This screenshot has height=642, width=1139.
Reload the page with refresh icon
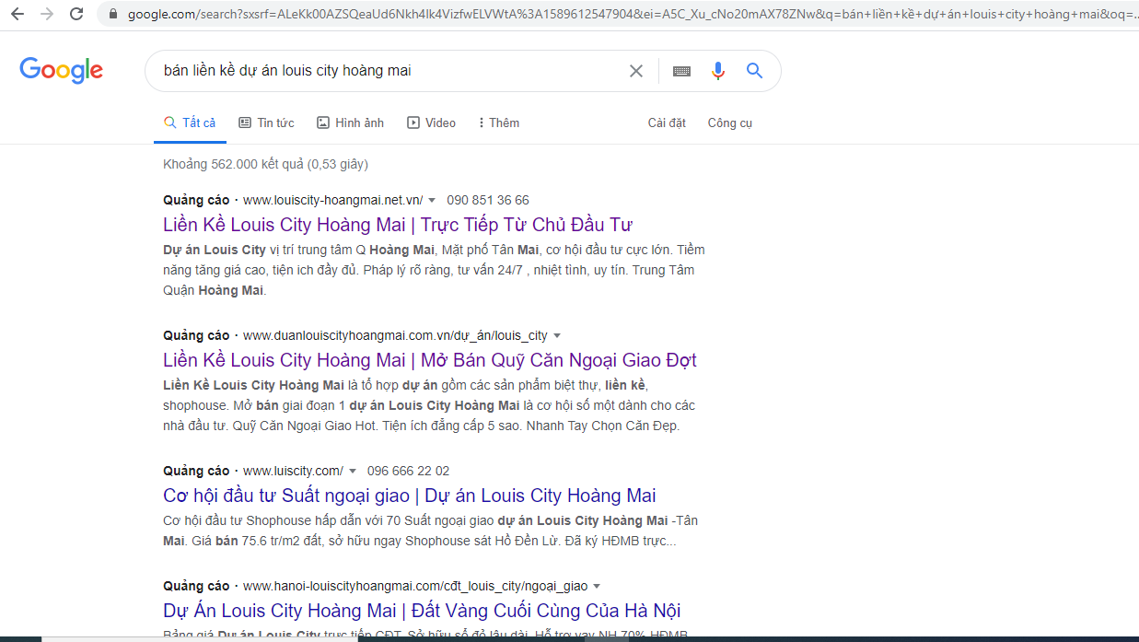coord(76,14)
